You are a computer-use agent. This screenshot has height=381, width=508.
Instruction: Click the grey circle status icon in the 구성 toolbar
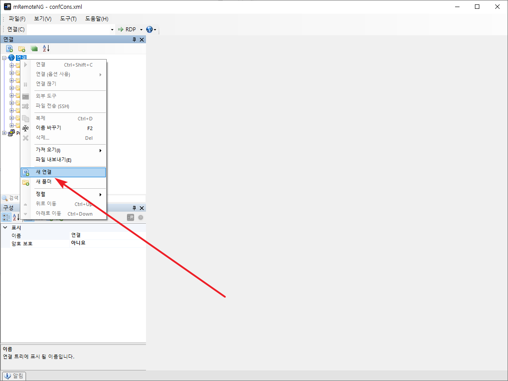tap(141, 217)
